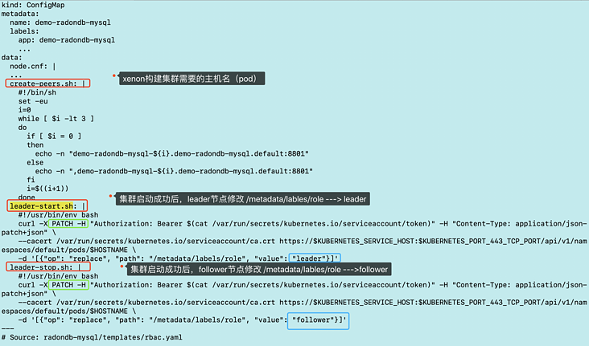Click the red-boxed create-peers.sh key
Screen dimensions: 589x346
[x=47, y=83]
